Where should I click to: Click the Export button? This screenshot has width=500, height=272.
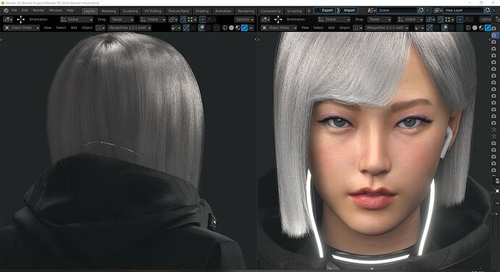[325, 10]
